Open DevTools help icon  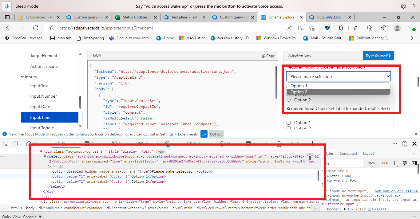(405, 144)
